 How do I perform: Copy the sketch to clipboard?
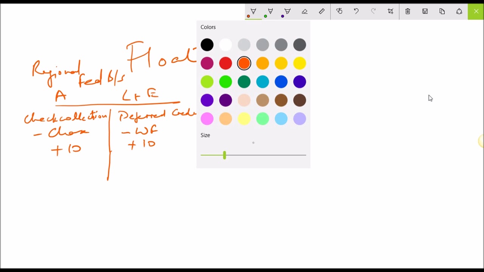pyautogui.click(x=442, y=12)
